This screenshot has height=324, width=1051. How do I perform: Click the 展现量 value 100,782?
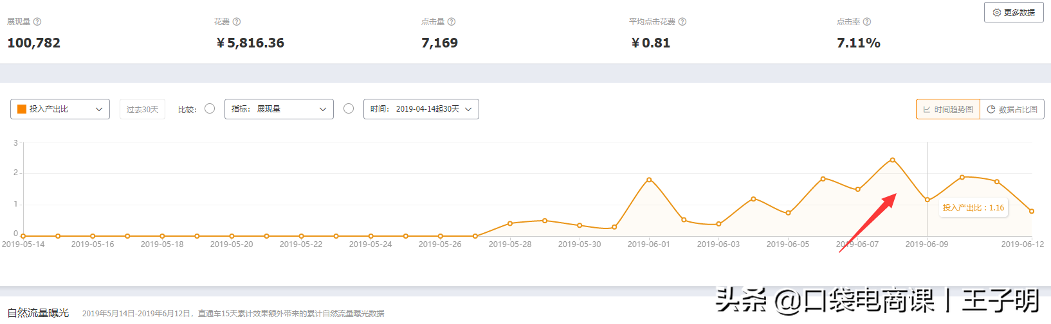click(x=34, y=43)
